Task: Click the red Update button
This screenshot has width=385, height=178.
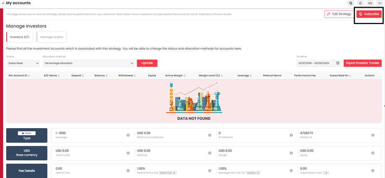Action: click(147, 63)
